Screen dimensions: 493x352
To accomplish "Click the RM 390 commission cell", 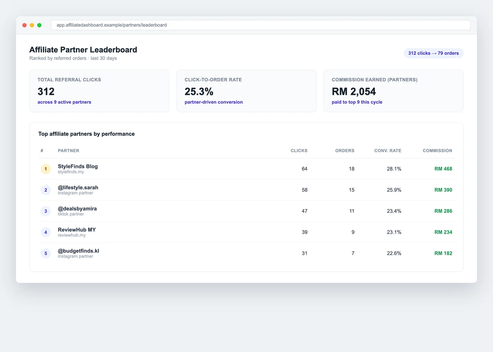I will (x=443, y=190).
